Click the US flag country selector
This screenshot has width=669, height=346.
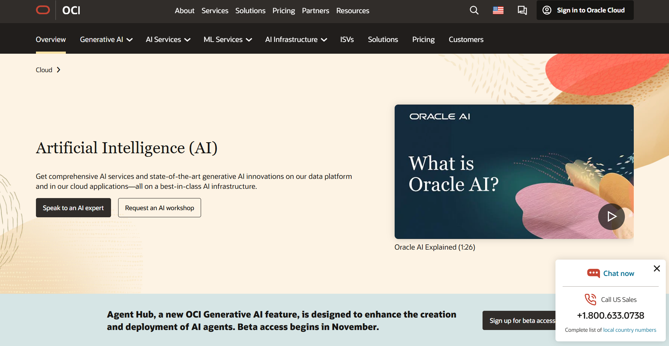[x=498, y=10]
